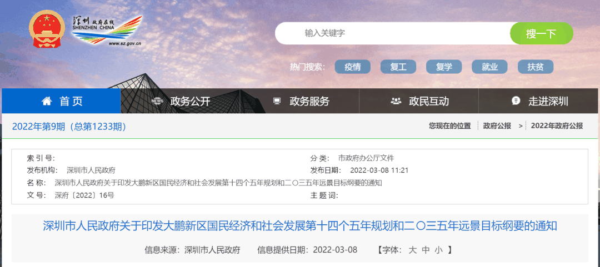Select the 复工 hot search tag
Viewport: 600px width, 267px height.
(x=398, y=67)
